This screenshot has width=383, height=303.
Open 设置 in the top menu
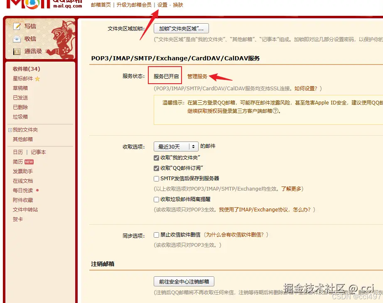pyautogui.click(x=162, y=5)
